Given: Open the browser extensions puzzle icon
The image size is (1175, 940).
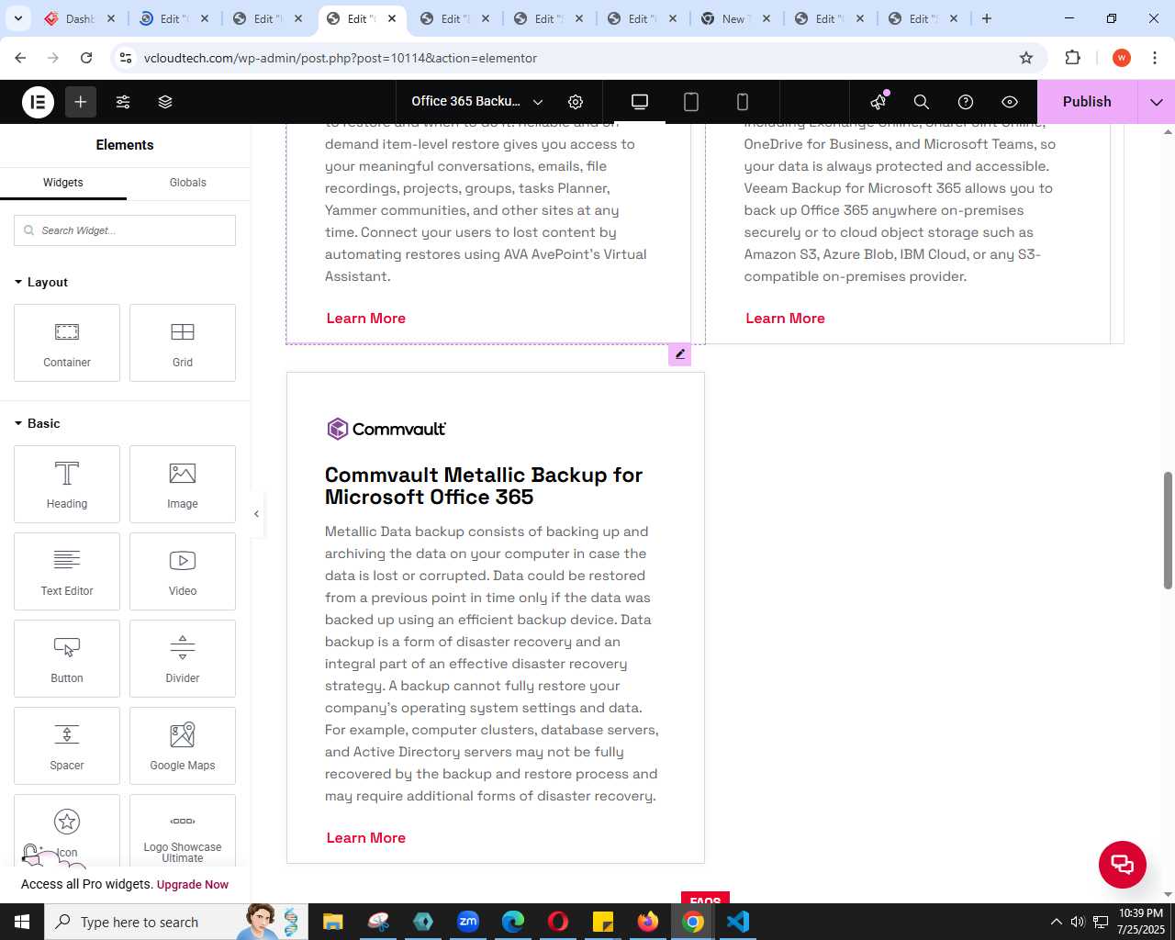Looking at the screenshot, I should point(1073,58).
